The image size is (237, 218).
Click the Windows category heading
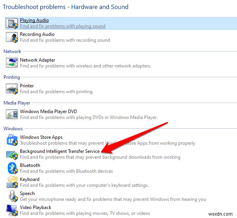(13, 128)
